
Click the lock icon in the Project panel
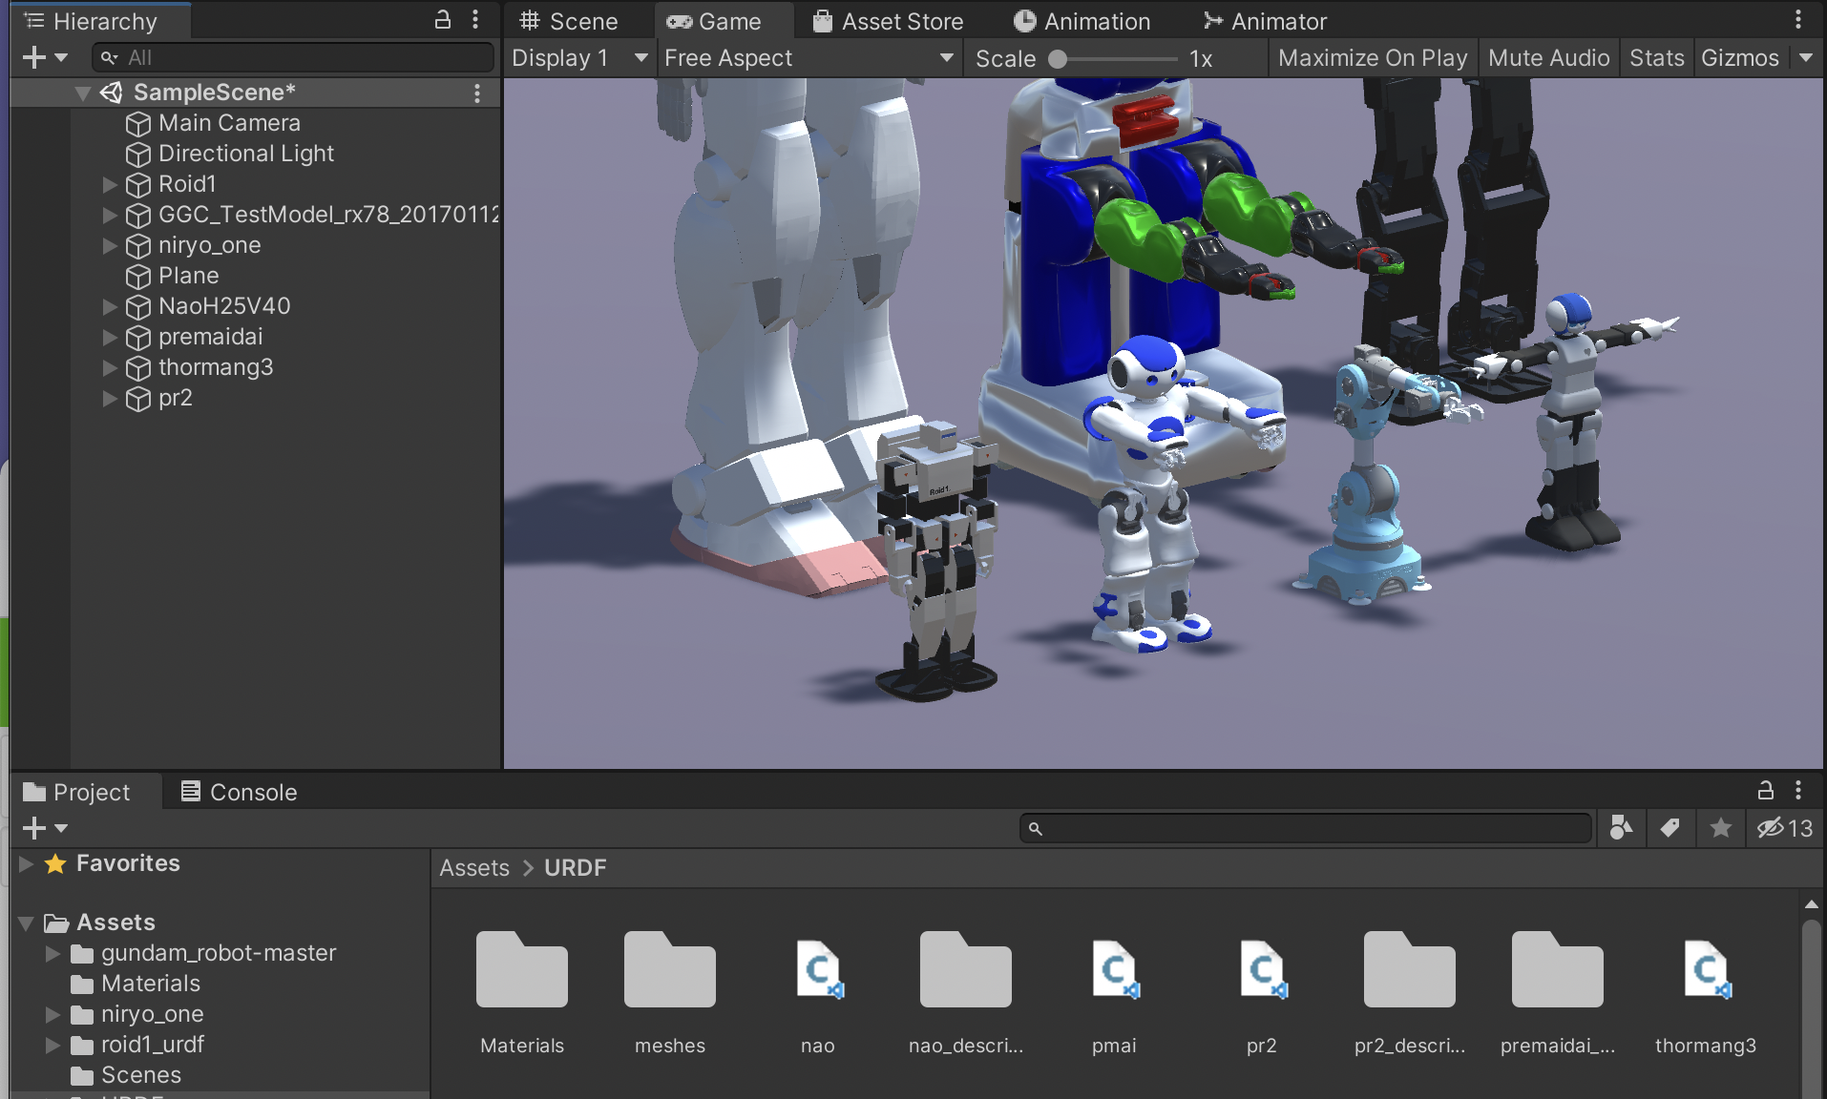coord(1765,791)
